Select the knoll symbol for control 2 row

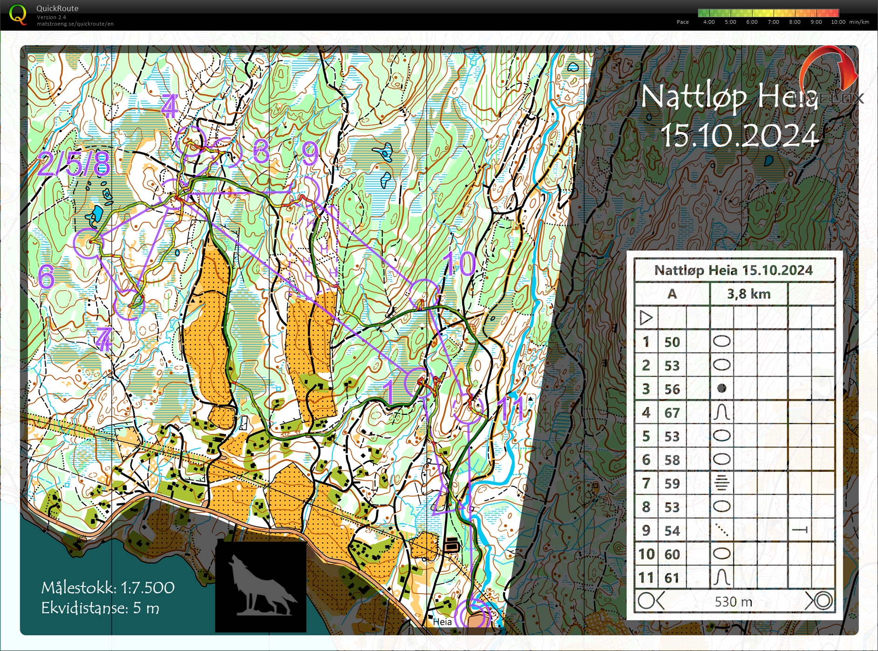(x=721, y=365)
